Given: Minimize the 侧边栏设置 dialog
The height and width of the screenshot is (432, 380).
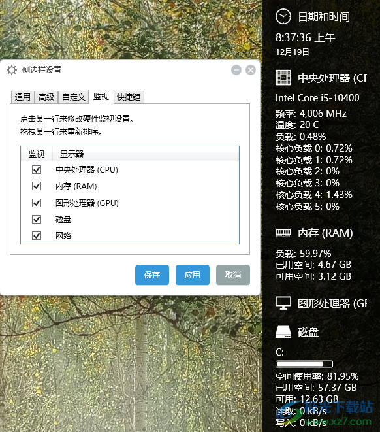Looking at the screenshot, I should click(x=236, y=70).
